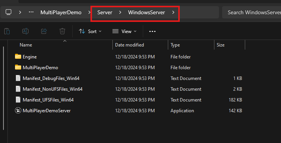
Task: Click the Share icon in toolbar
Action: (x=44, y=31)
